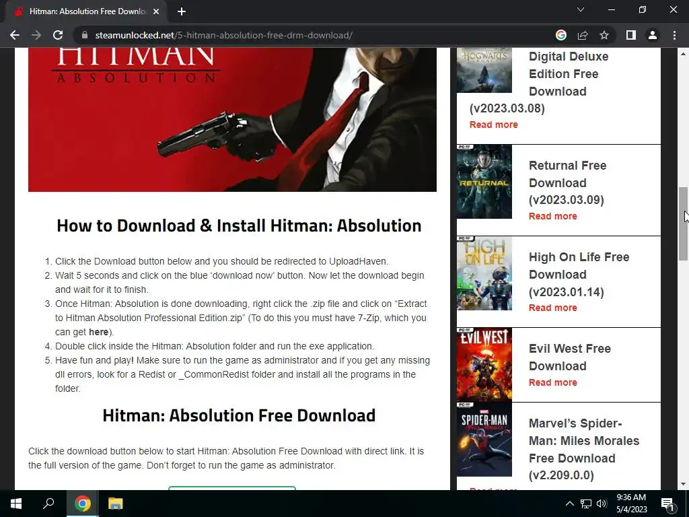This screenshot has height=517, width=689.
Task: Open the Windows Start menu
Action: 16,504
